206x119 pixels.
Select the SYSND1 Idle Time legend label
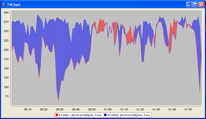(80, 115)
